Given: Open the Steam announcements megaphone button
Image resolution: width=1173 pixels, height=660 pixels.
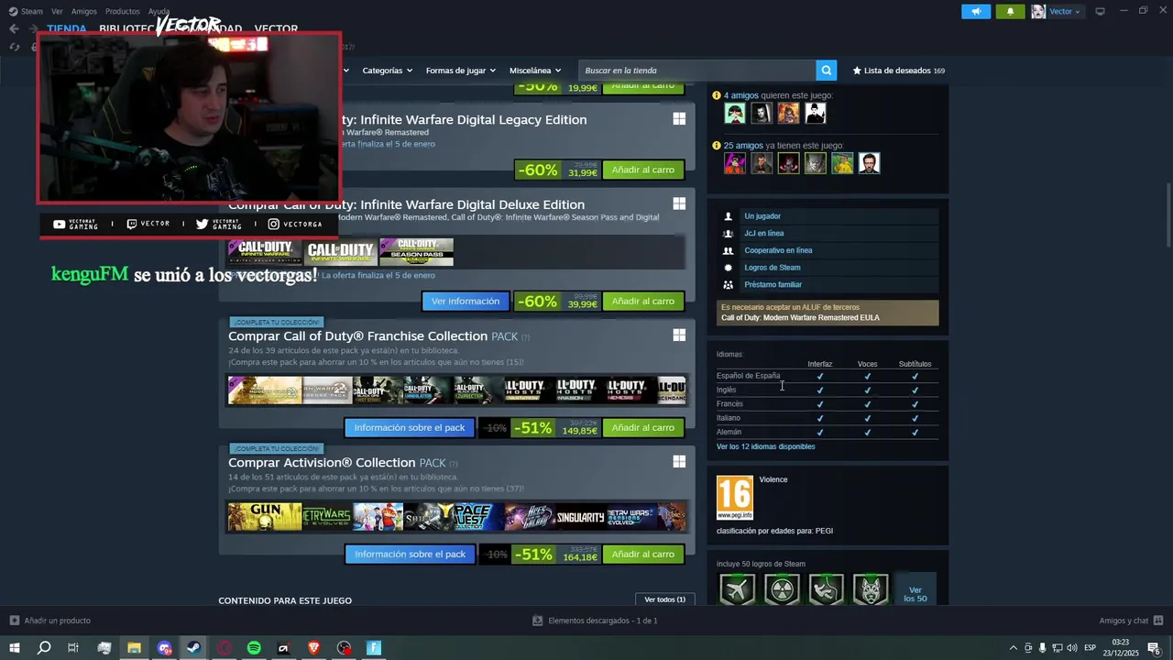Looking at the screenshot, I should click(976, 11).
